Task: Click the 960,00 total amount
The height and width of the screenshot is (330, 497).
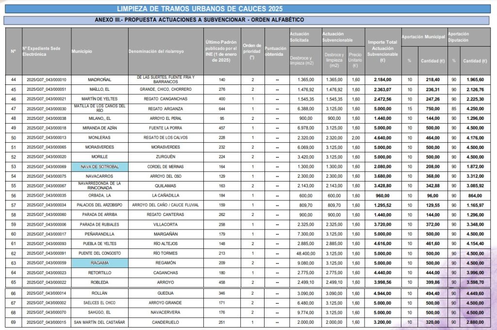Action: [382, 196]
